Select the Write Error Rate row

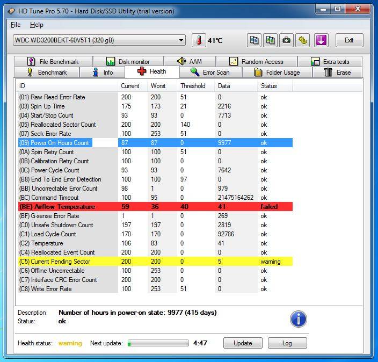click(156, 289)
